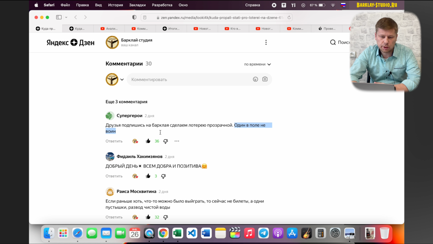433x244 pixels.
Task: Open the Барклай студия channel avatar
Action: [112, 42]
